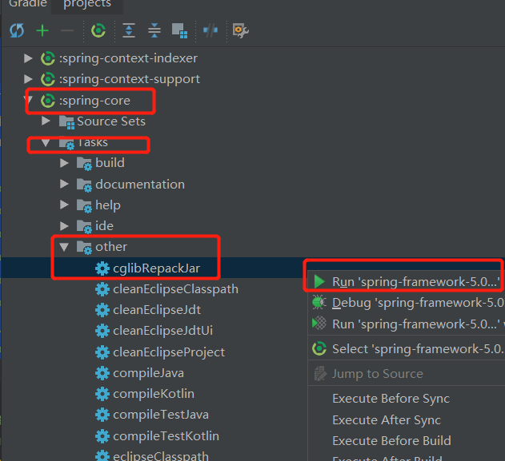
Task: Click the gear icon beside compileJava
Action: tap(102, 373)
